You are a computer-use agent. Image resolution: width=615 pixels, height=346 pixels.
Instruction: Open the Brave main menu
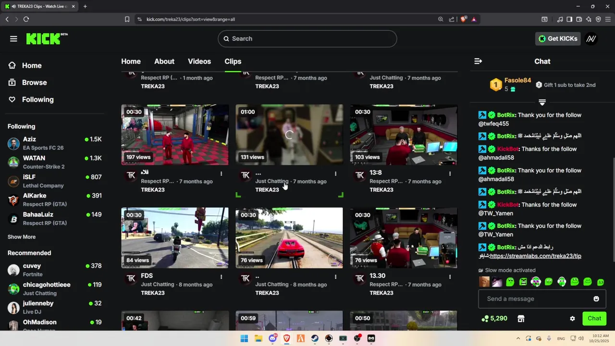[608, 19]
